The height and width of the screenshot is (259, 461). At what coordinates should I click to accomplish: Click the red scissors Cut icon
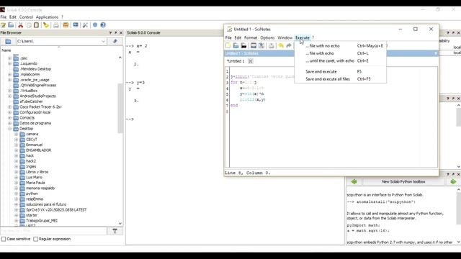pyautogui.click(x=21, y=25)
